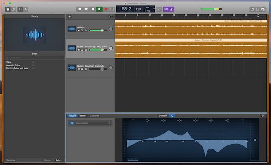Click the Salva... button in Library

pos(59,160)
